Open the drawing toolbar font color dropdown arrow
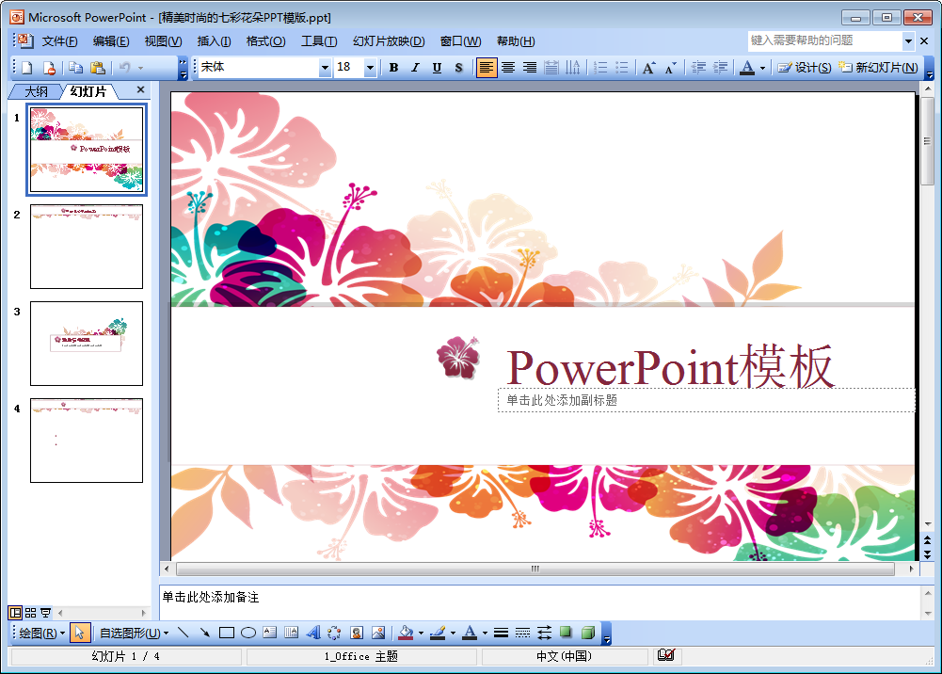This screenshot has width=942, height=674. click(485, 633)
